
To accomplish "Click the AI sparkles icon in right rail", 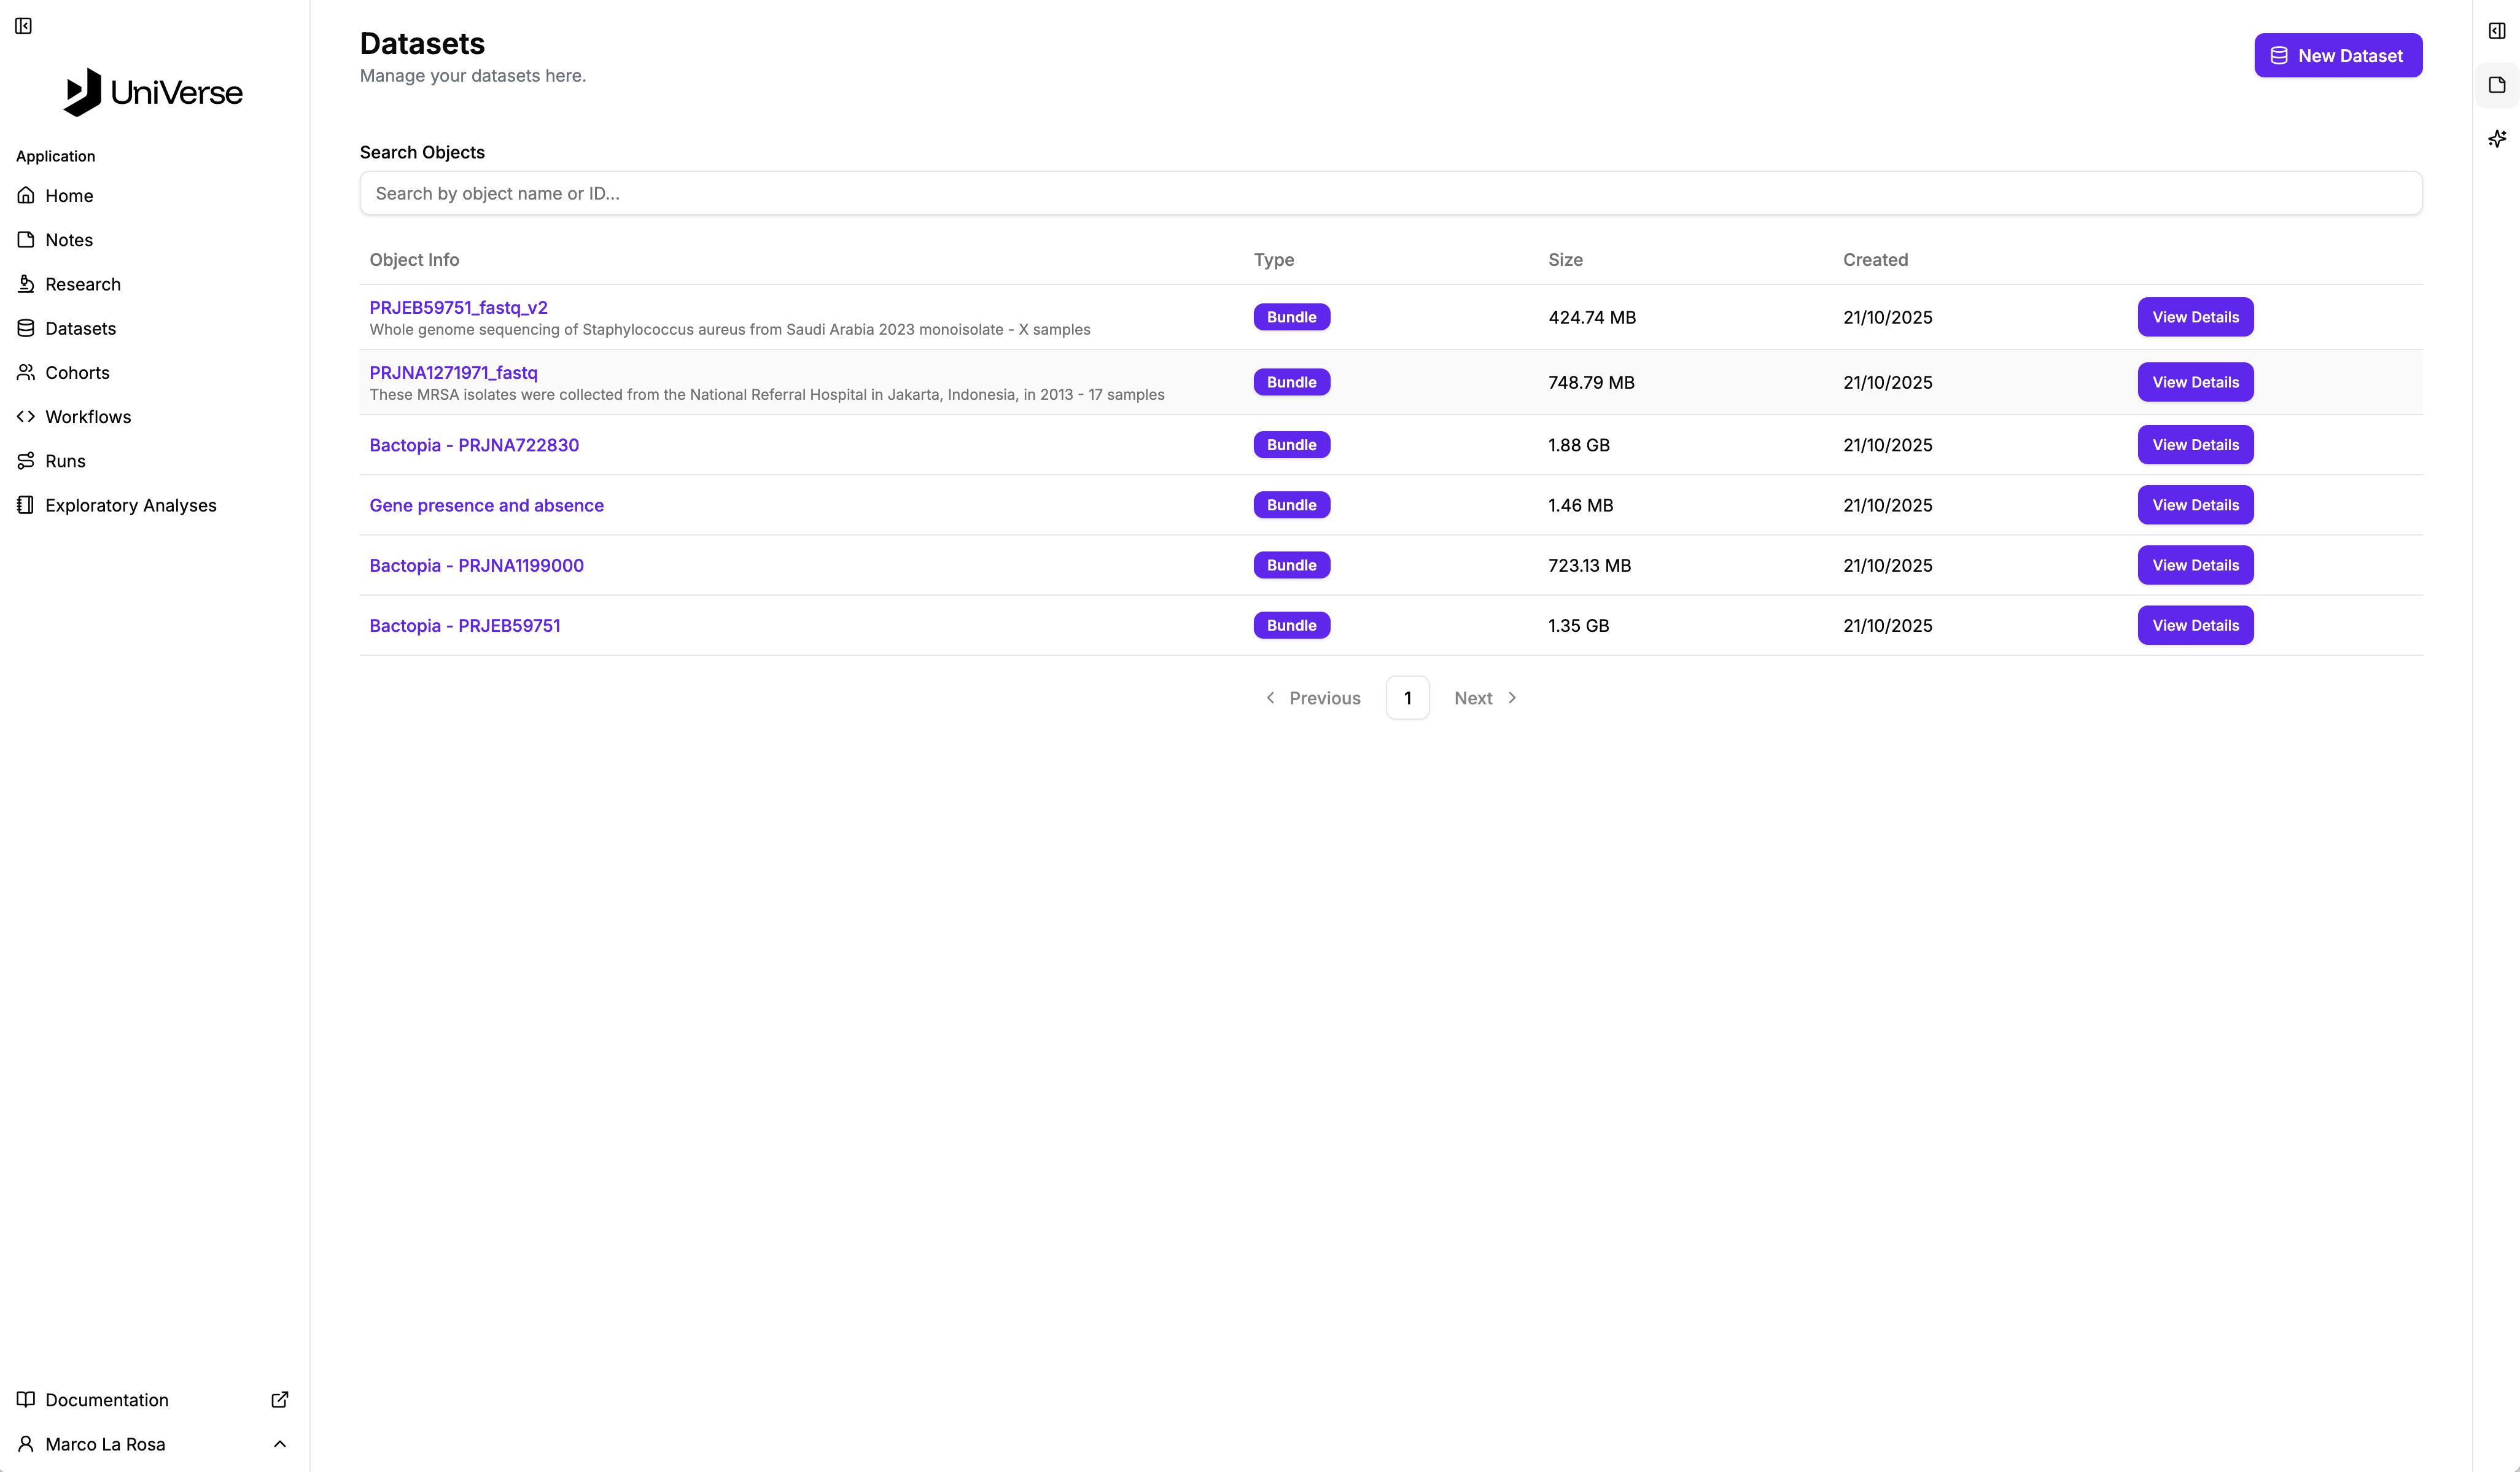I will (2496, 139).
